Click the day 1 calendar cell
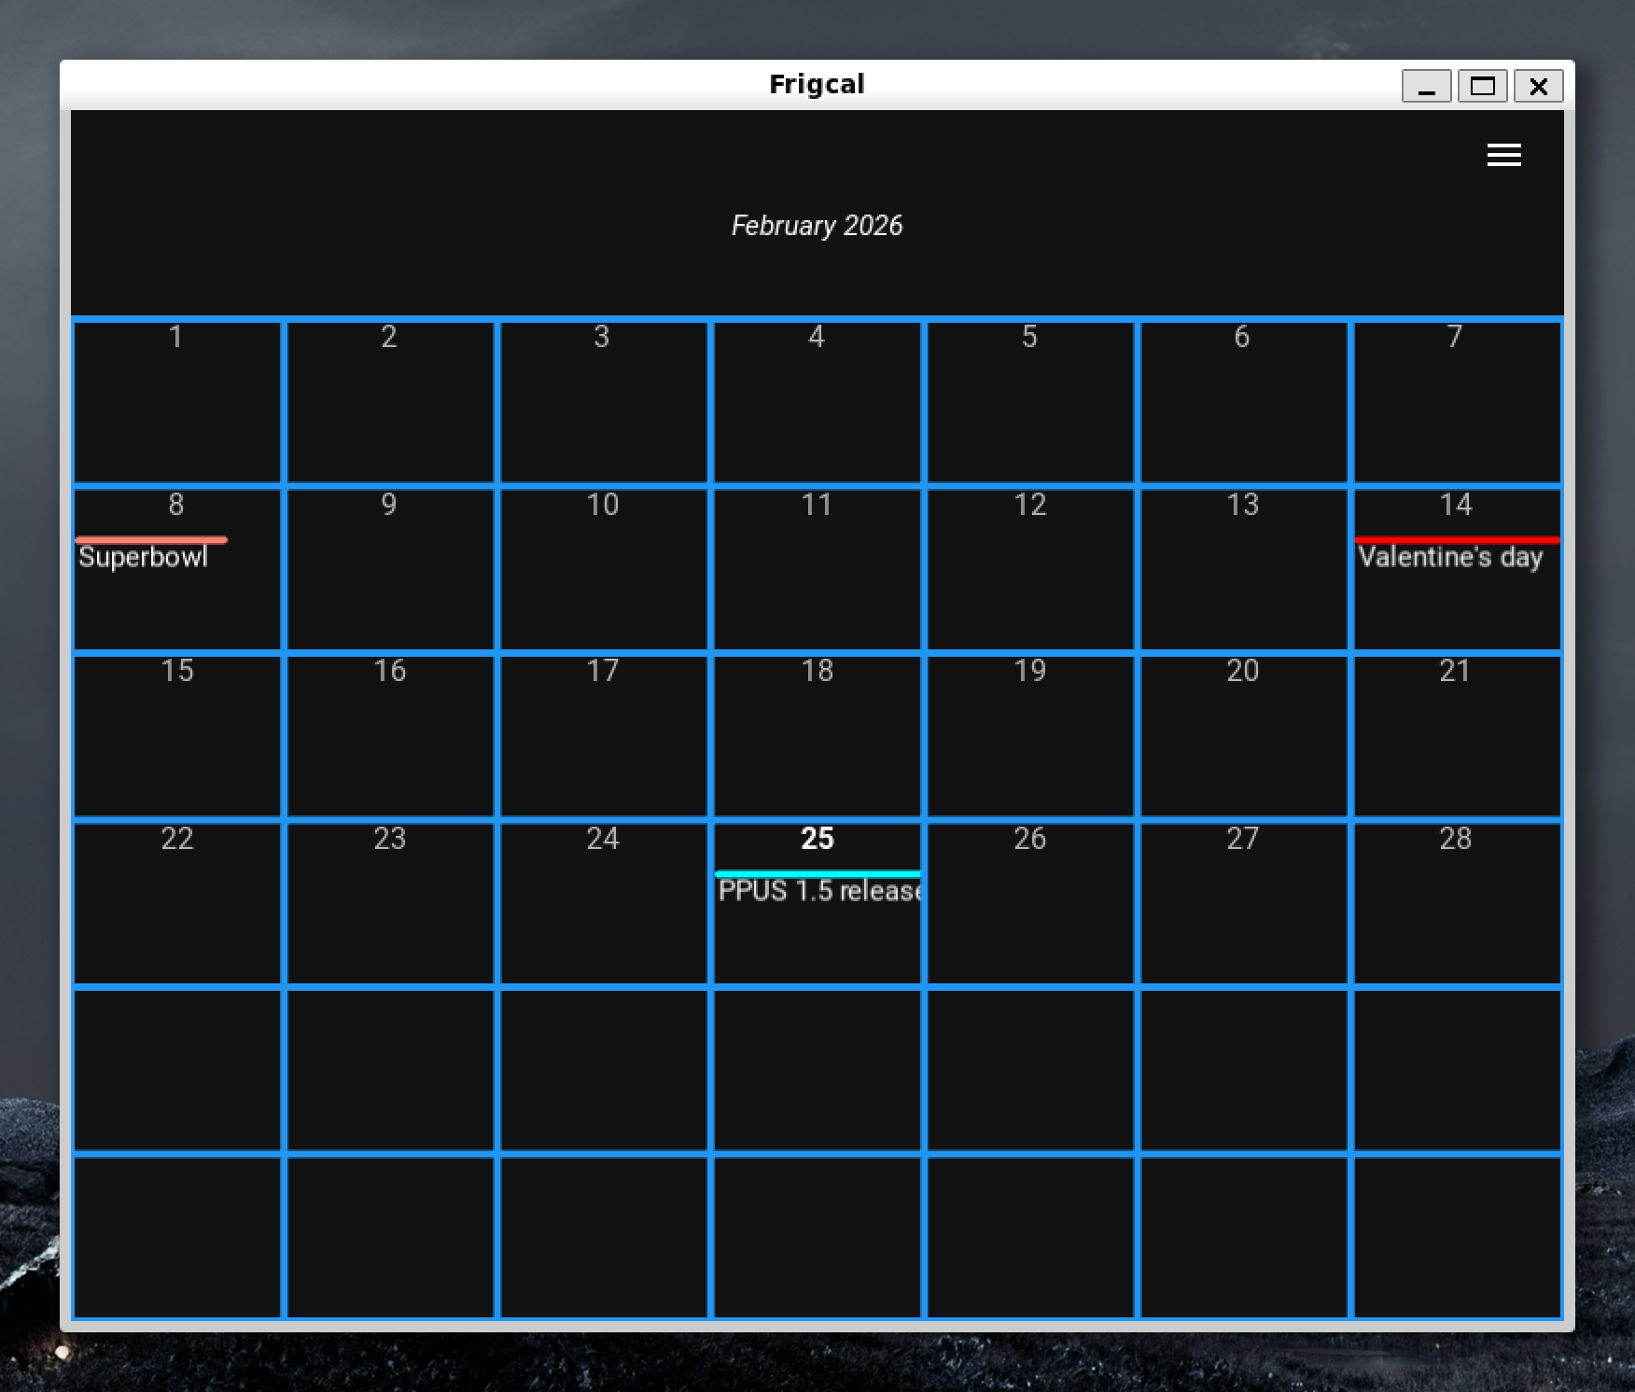1635x1392 pixels. 176,403
